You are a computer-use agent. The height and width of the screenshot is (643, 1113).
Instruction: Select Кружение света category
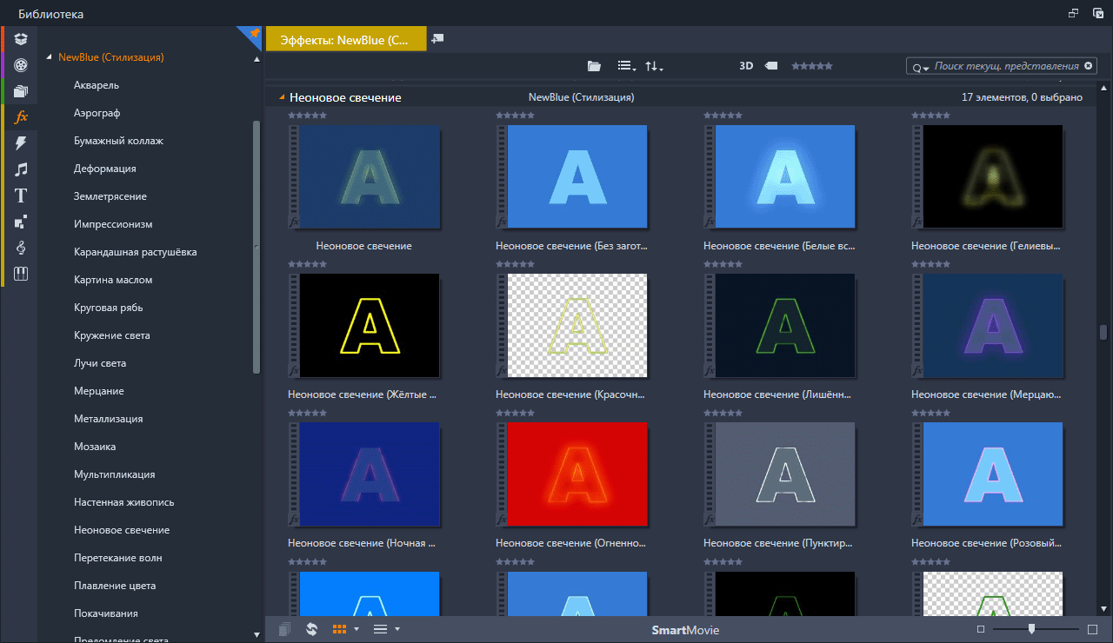pos(112,335)
